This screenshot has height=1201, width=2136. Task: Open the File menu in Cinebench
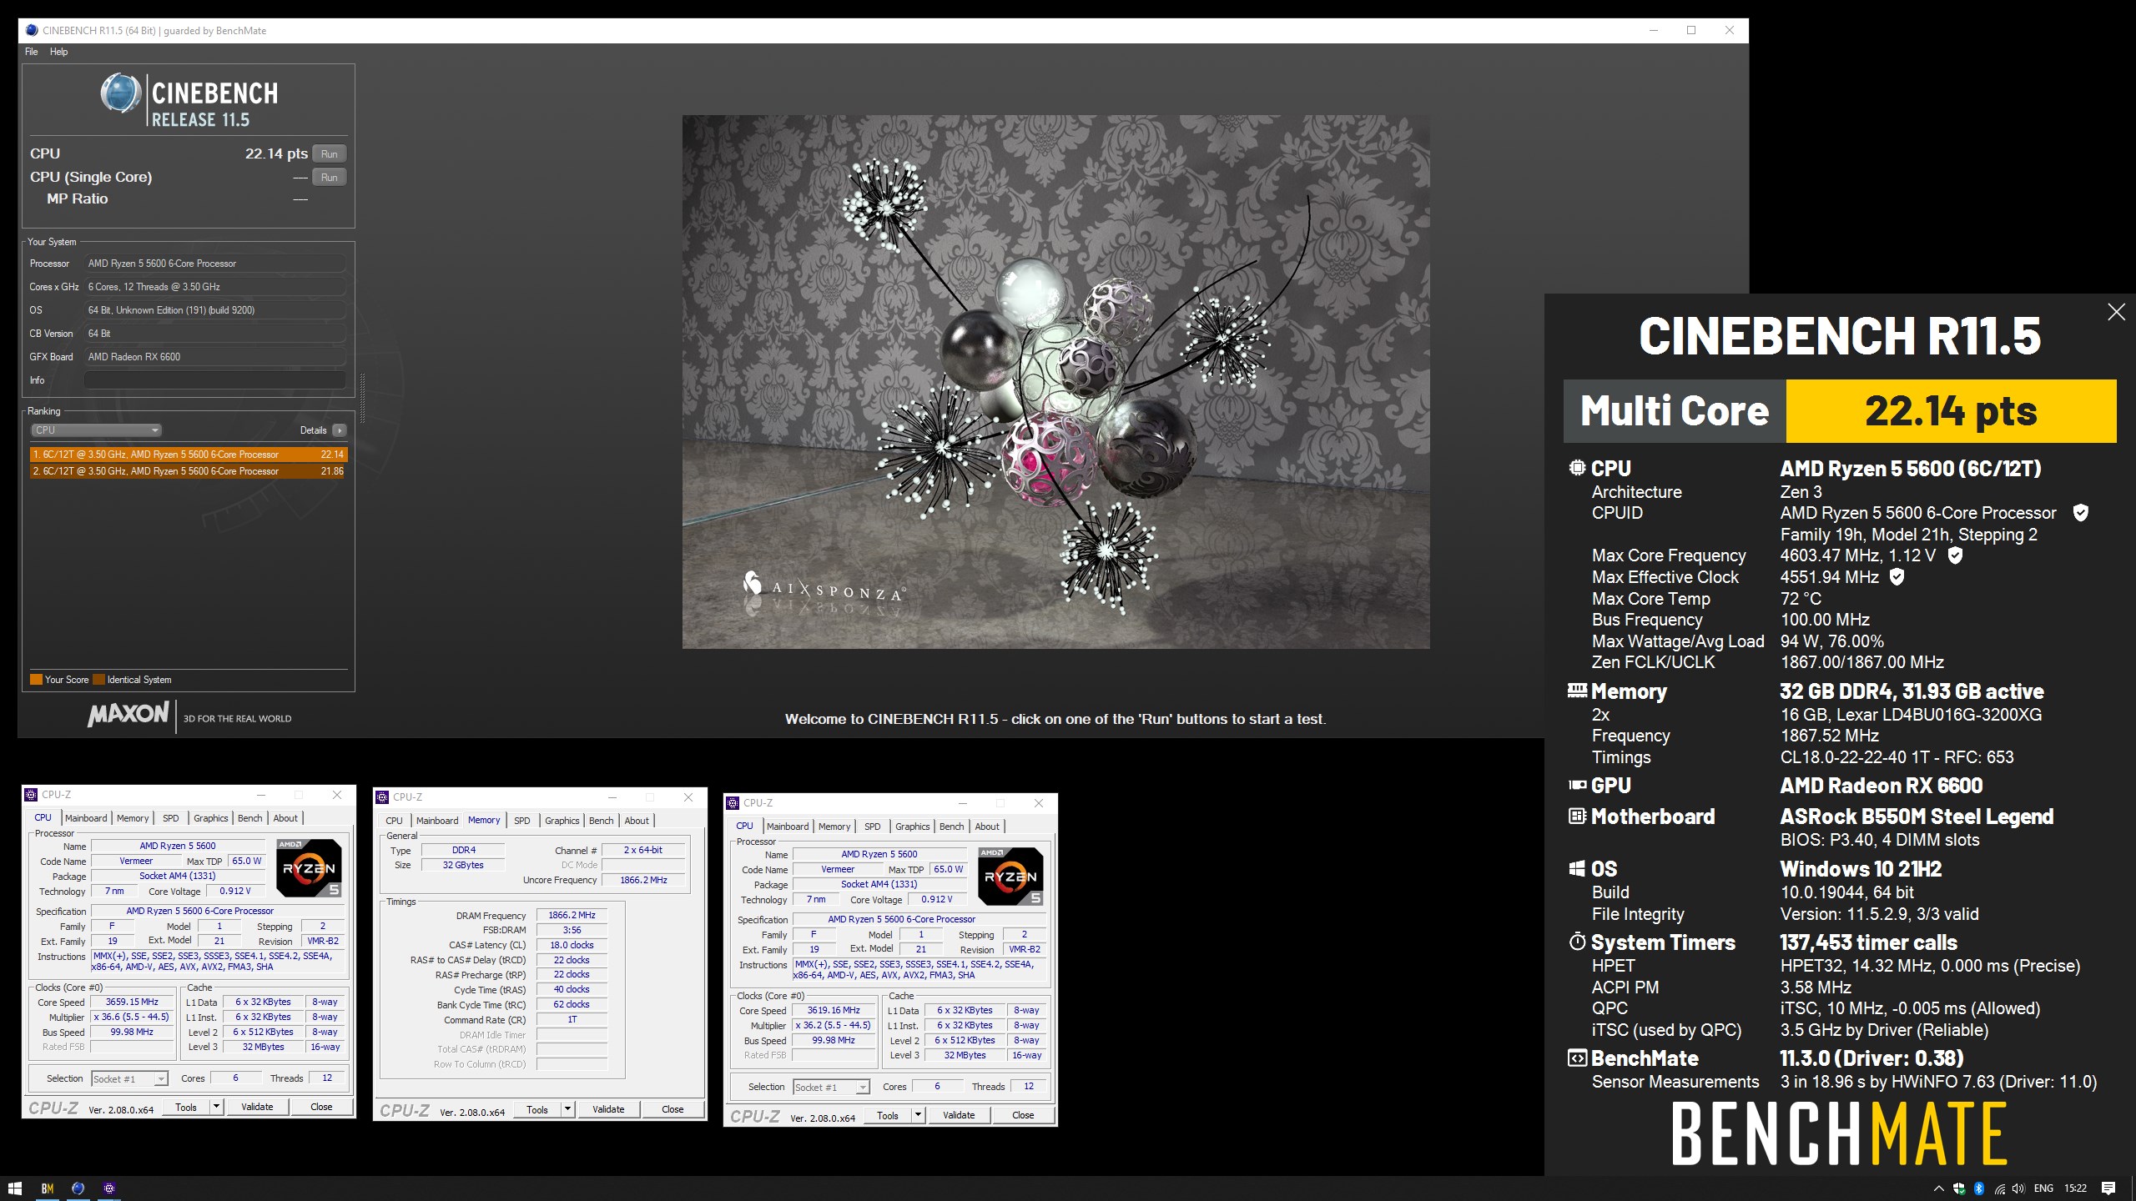click(x=32, y=52)
